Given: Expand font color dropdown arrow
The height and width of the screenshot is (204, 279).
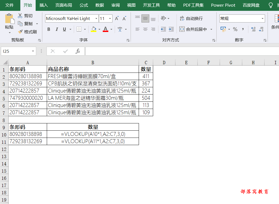Looking at the screenshot, I should pos(111,29).
